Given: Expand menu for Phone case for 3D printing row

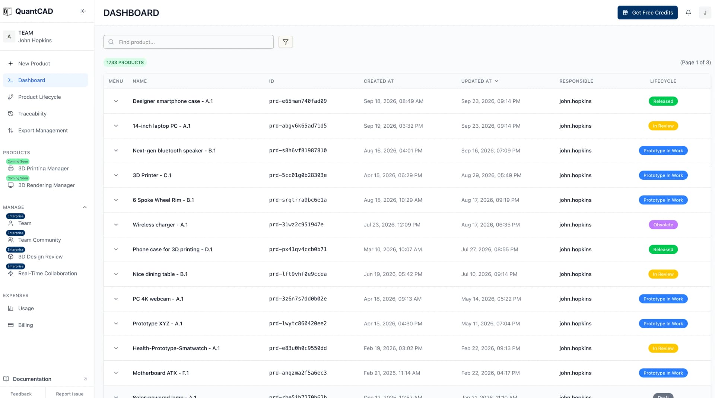Looking at the screenshot, I should click(116, 249).
